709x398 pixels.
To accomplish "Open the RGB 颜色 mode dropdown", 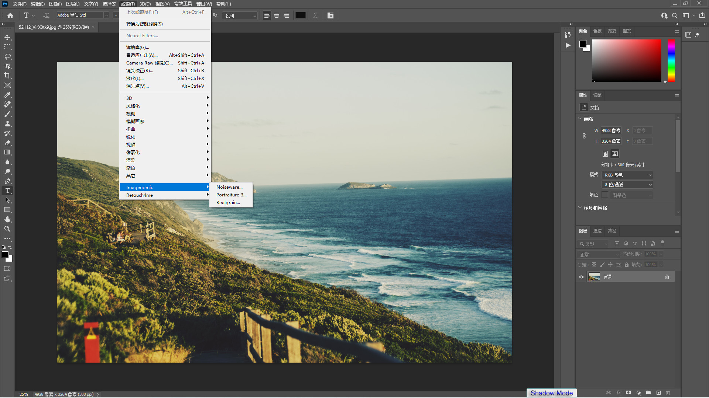I will tap(627, 175).
